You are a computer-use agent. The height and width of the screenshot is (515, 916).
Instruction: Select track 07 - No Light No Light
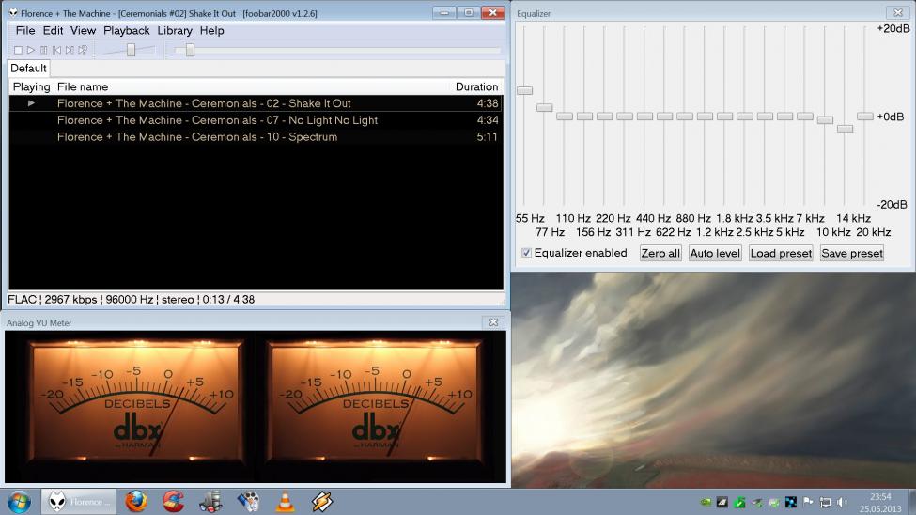click(256, 120)
